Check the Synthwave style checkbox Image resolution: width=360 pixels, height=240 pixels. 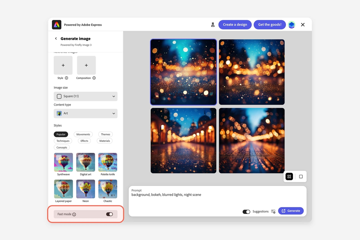pos(58,157)
